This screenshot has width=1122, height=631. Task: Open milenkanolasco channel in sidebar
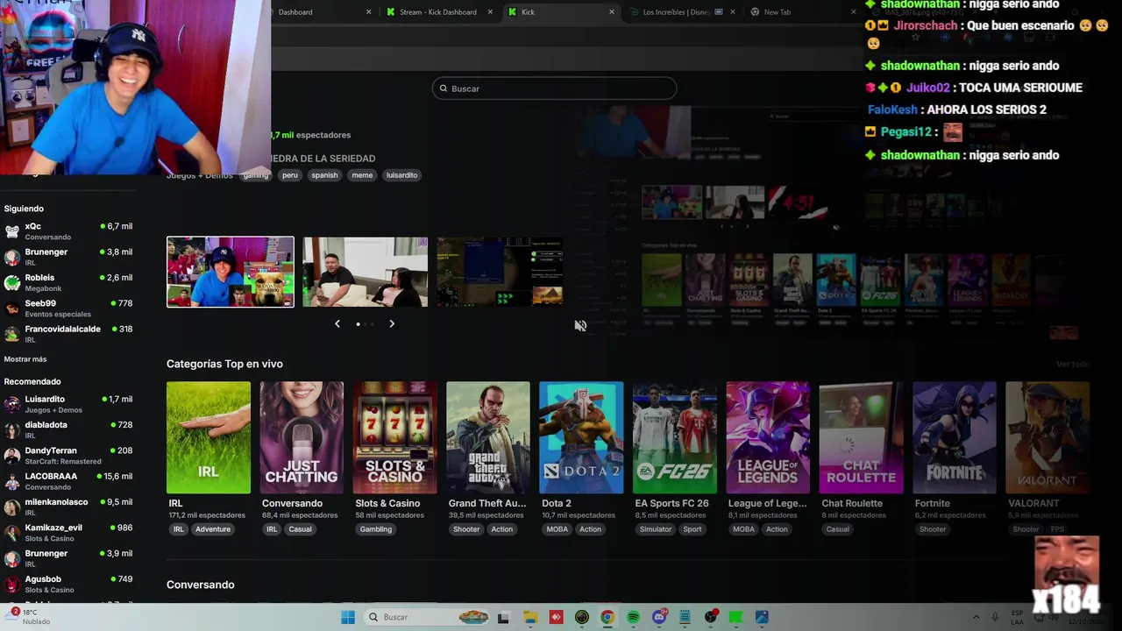pos(68,507)
